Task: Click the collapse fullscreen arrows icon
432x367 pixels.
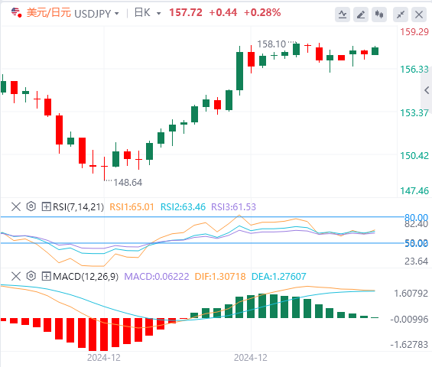Action: pos(401,15)
